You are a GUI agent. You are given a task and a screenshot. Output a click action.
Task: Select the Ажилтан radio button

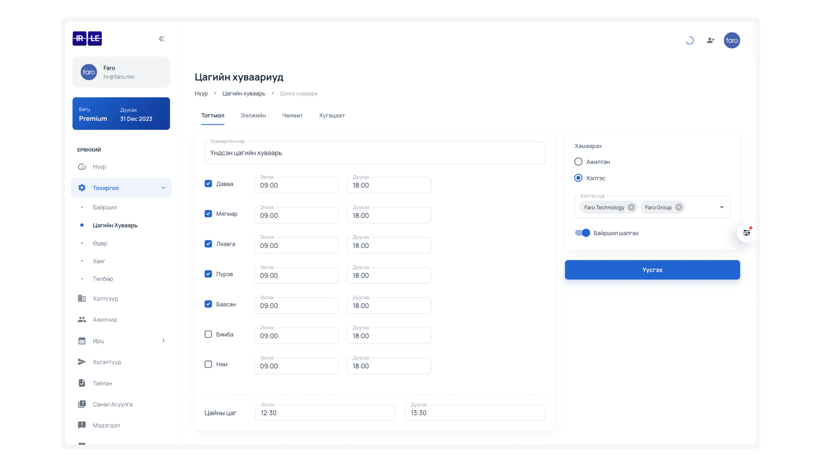tap(578, 161)
